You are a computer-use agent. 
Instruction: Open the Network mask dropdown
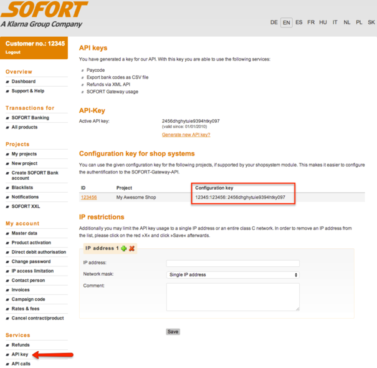232,274
